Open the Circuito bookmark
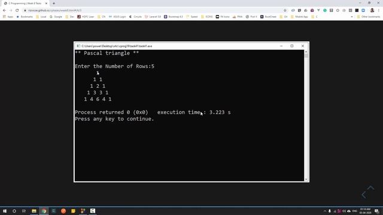Image resolution: width=383 pixels, height=215 pixels. point(135,17)
